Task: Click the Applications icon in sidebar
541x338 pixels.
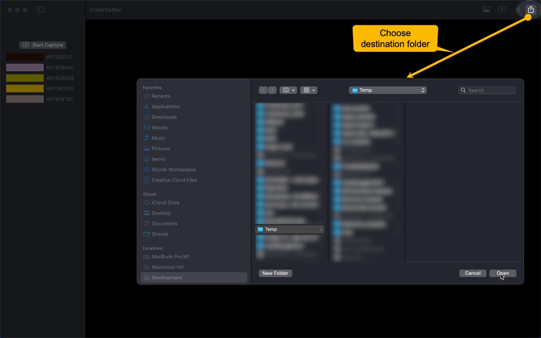Action: (146, 106)
